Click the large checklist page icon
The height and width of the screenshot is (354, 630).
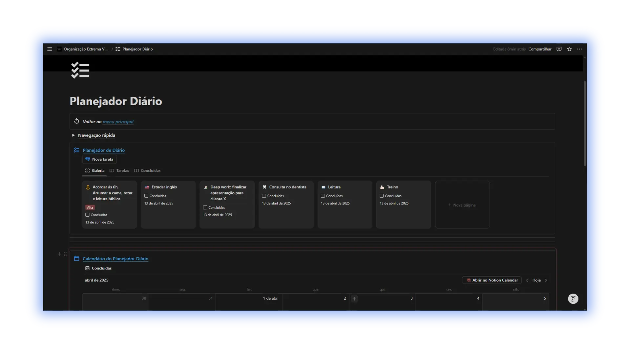(80, 70)
